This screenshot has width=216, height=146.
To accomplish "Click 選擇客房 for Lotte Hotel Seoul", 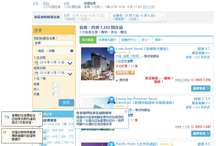I will click(x=198, y=88).
